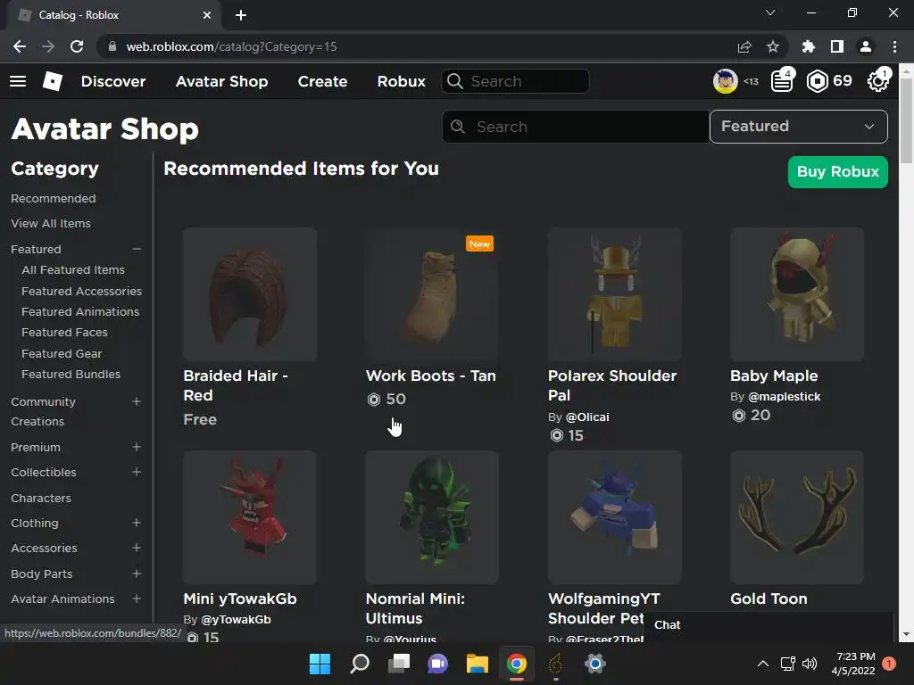Screen dimensions: 914x685
Task: Open Task View from the taskbar
Action: pos(399,664)
